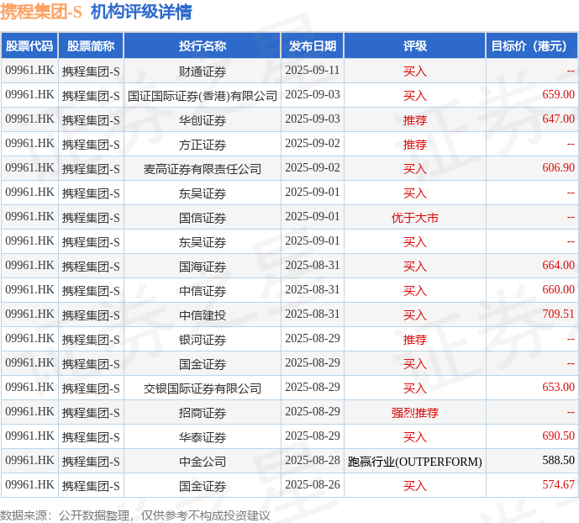The image size is (579, 523).
Task: Select the 银河证券 cell
Action: click(203, 340)
